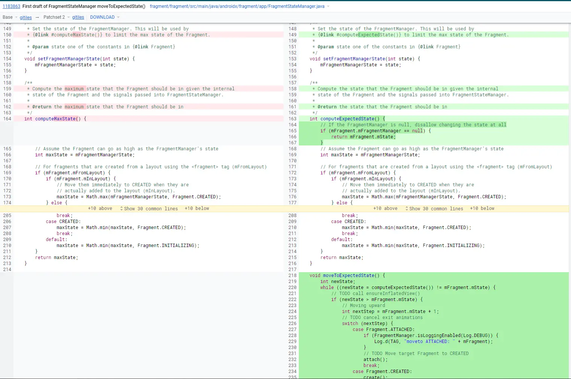Select line number 220 in right pane

click(292, 288)
